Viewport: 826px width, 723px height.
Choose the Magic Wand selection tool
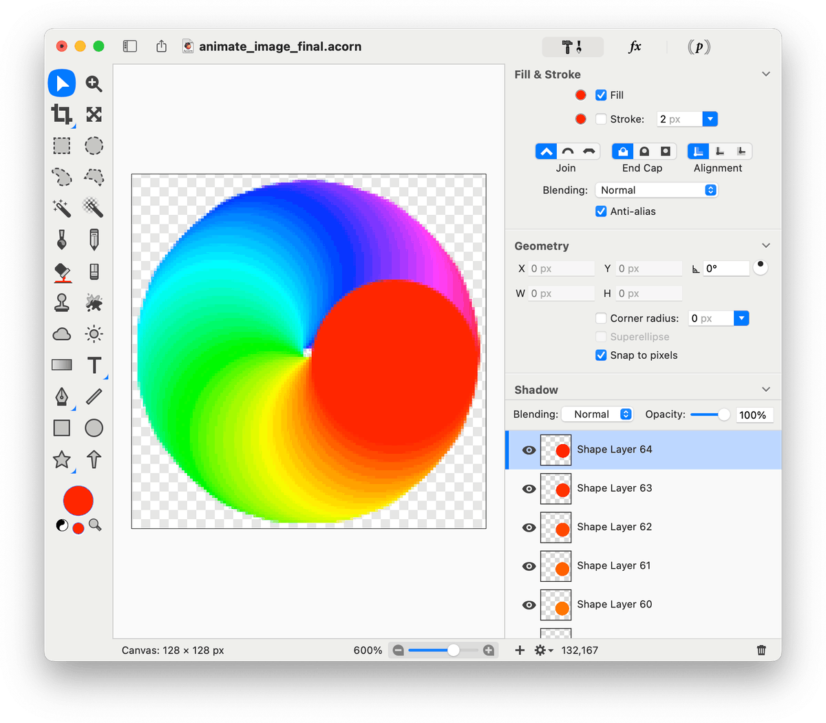tap(62, 207)
